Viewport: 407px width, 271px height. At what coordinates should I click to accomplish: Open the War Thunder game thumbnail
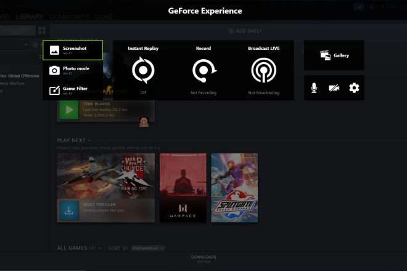106,176
